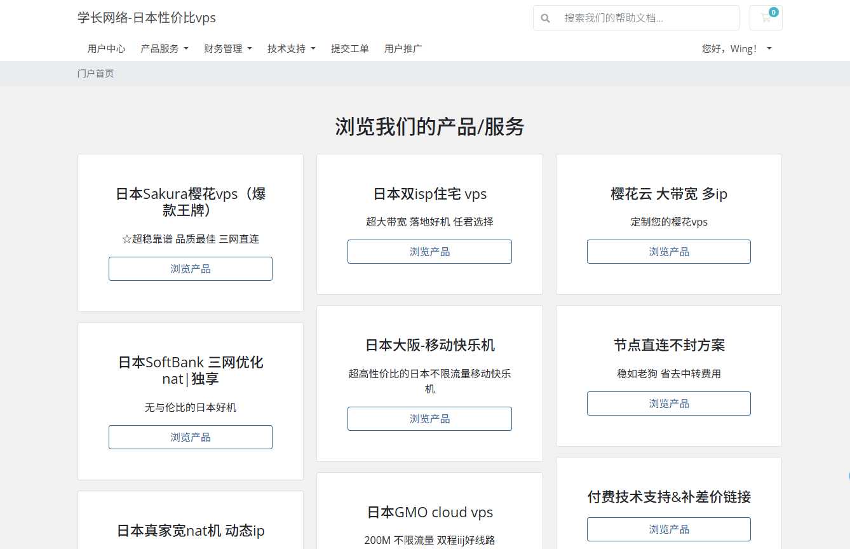Click the 学长网络 site title
850x549 pixels.
pos(147,18)
